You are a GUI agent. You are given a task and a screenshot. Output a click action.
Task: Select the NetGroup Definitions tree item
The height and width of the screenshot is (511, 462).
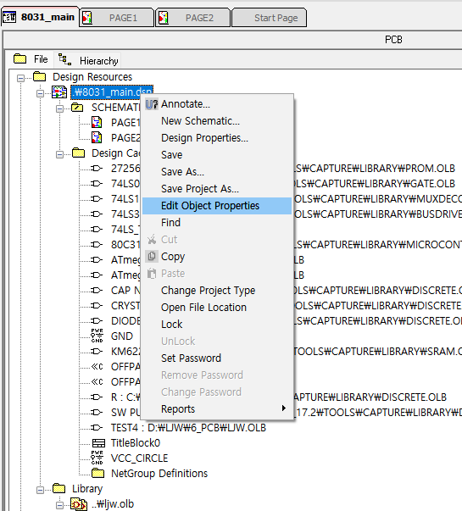tap(159, 474)
